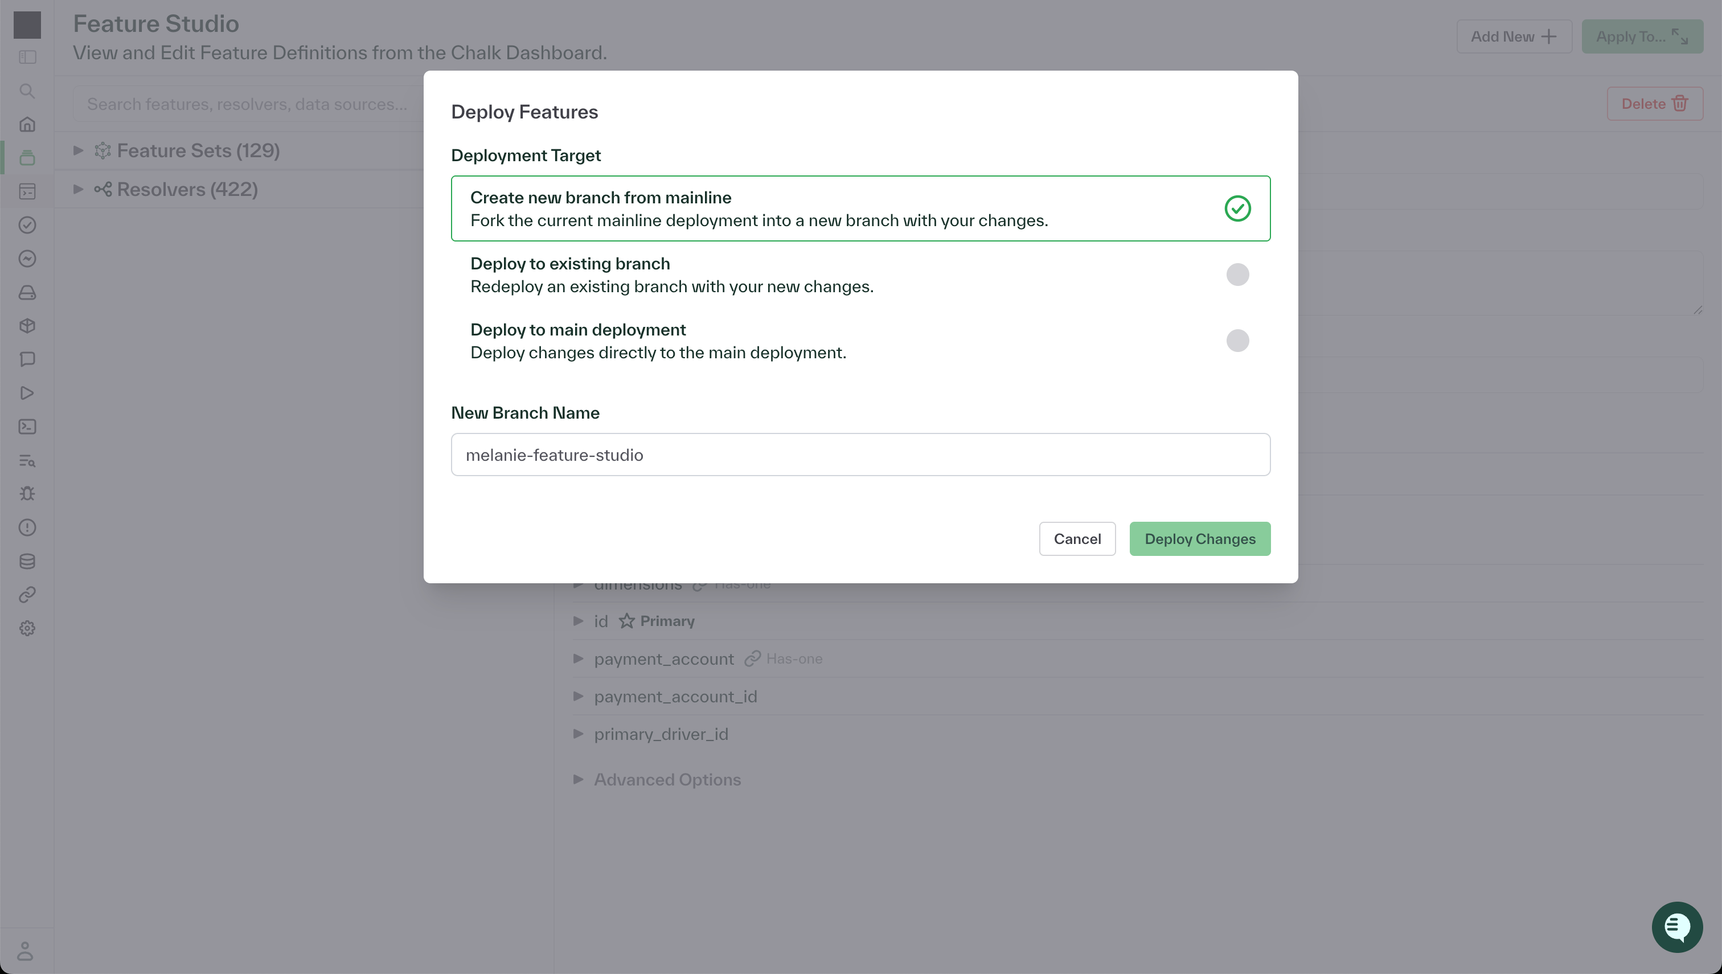The height and width of the screenshot is (974, 1722).
Task: Open the chain link sidebar icon
Action: click(x=27, y=595)
